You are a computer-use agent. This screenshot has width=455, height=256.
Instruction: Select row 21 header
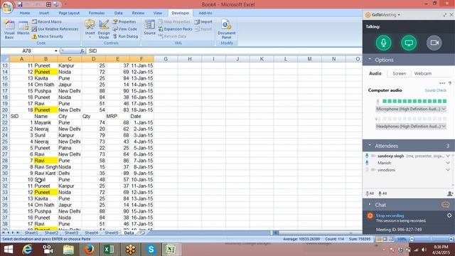(x=5, y=116)
